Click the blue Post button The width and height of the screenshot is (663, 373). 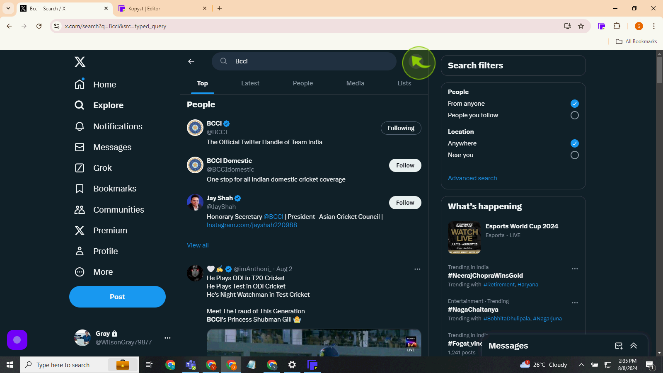pyautogui.click(x=117, y=297)
